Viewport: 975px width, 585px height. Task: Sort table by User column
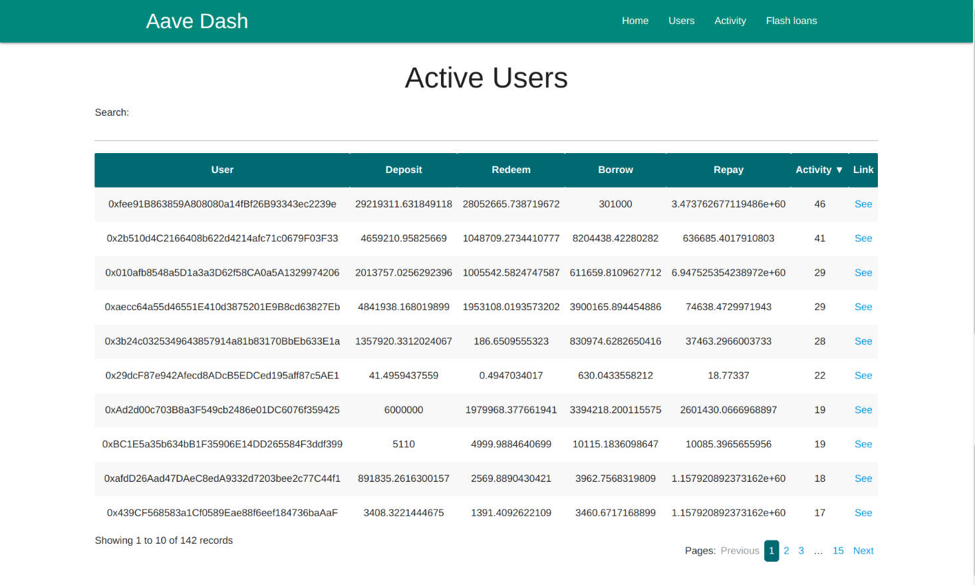[222, 170]
